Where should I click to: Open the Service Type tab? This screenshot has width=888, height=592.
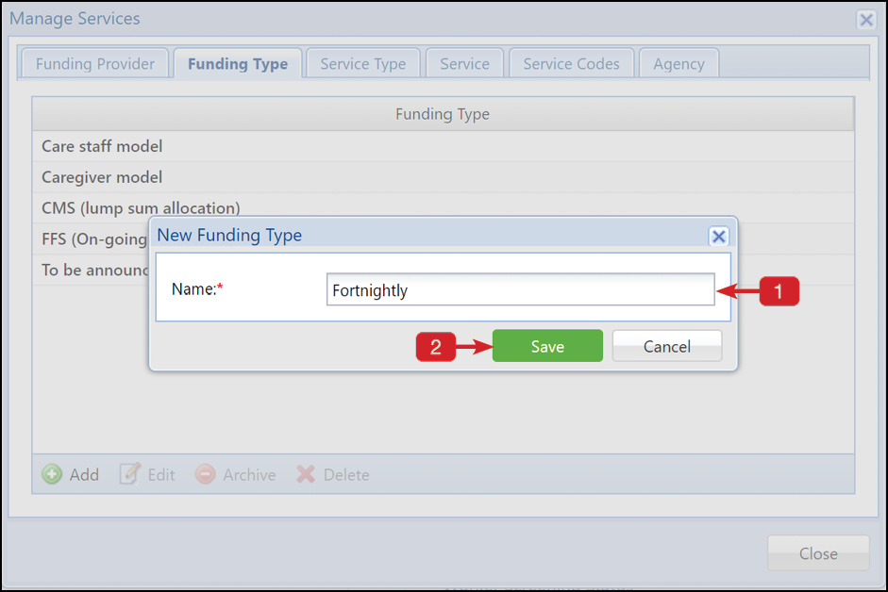click(363, 64)
